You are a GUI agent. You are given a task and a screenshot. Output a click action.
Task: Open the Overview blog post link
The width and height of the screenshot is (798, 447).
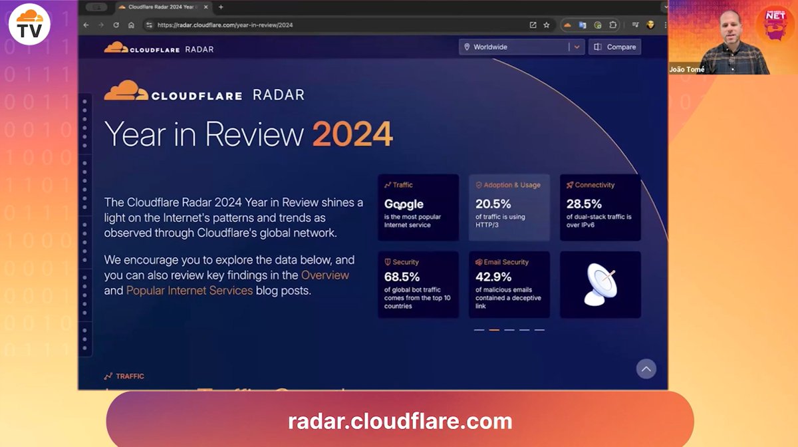pos(325,275)
